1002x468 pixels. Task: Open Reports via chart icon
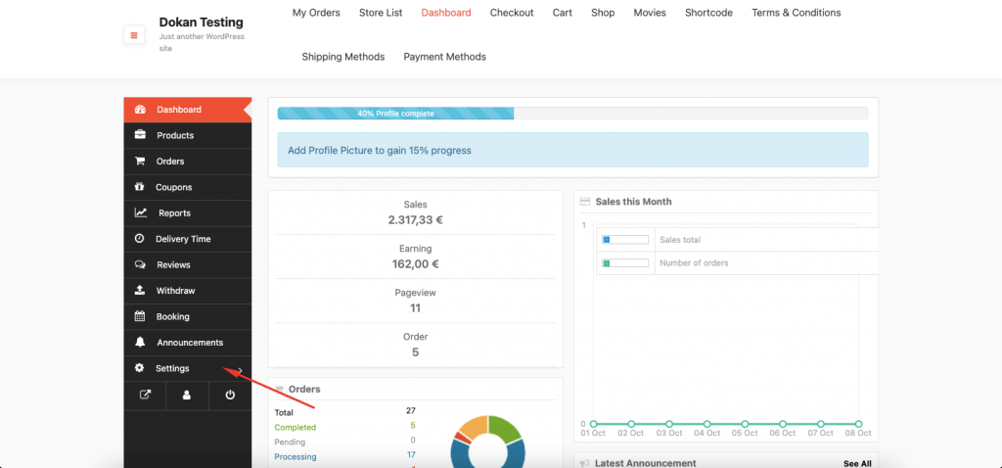[140, 213]
